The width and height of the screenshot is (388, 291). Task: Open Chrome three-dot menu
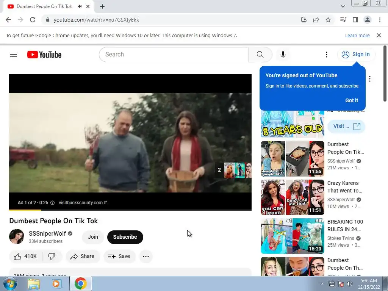(x=380, y=20)
